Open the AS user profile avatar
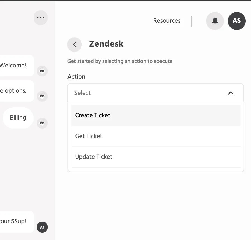Image resolution: width=251 pixels, height=240 pixels. pyautogui.click(x=237, y=21)
